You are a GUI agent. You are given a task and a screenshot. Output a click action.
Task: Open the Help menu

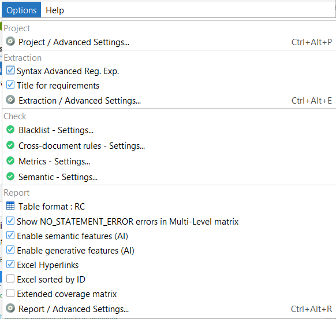click(x=55, y=10)
